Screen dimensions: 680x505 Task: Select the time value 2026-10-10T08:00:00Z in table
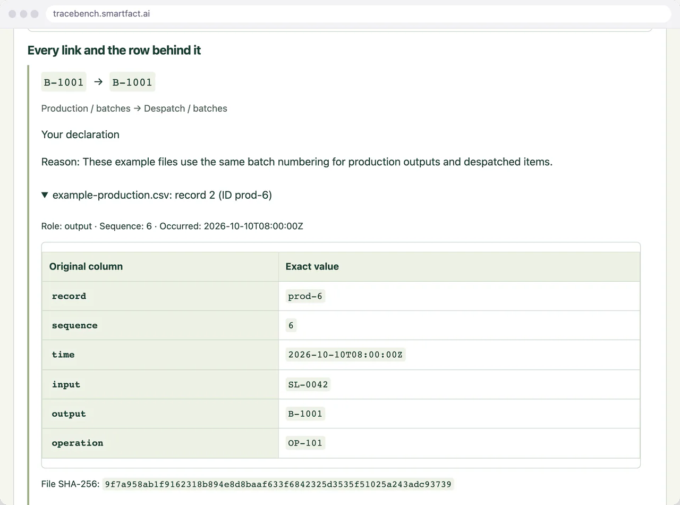(345, 355)
